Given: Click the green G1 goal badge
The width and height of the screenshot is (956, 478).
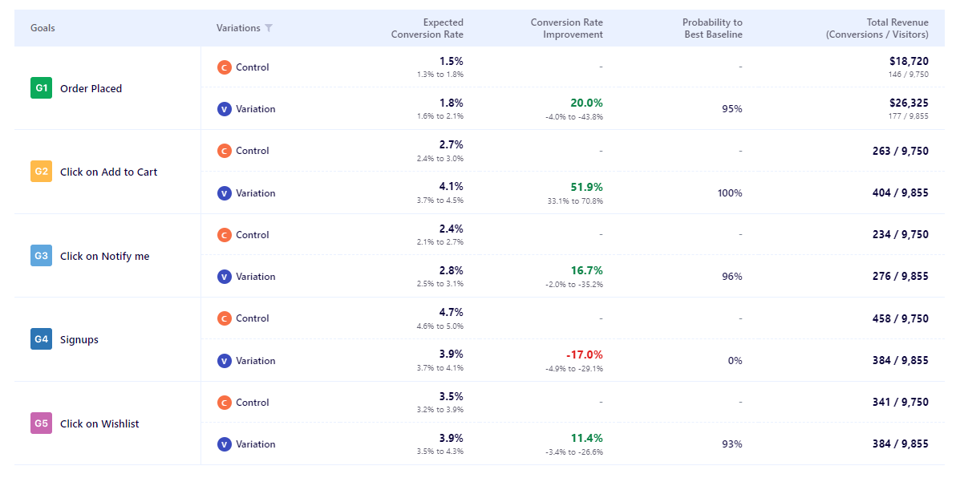Looking at the screenshot, I should pyautogui.click(x=41, y=88).
